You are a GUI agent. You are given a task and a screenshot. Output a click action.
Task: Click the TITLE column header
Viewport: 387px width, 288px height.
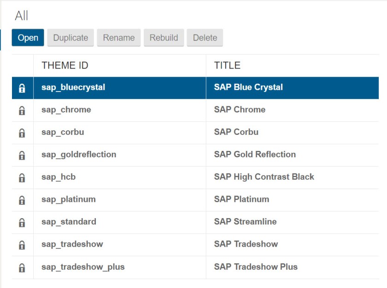point(227,65)
